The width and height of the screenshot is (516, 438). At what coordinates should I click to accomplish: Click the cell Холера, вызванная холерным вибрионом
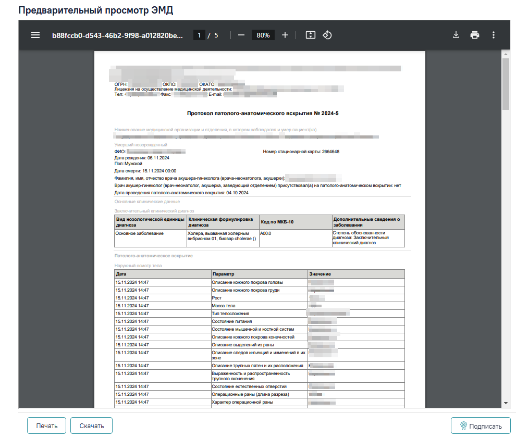(223, 238)
